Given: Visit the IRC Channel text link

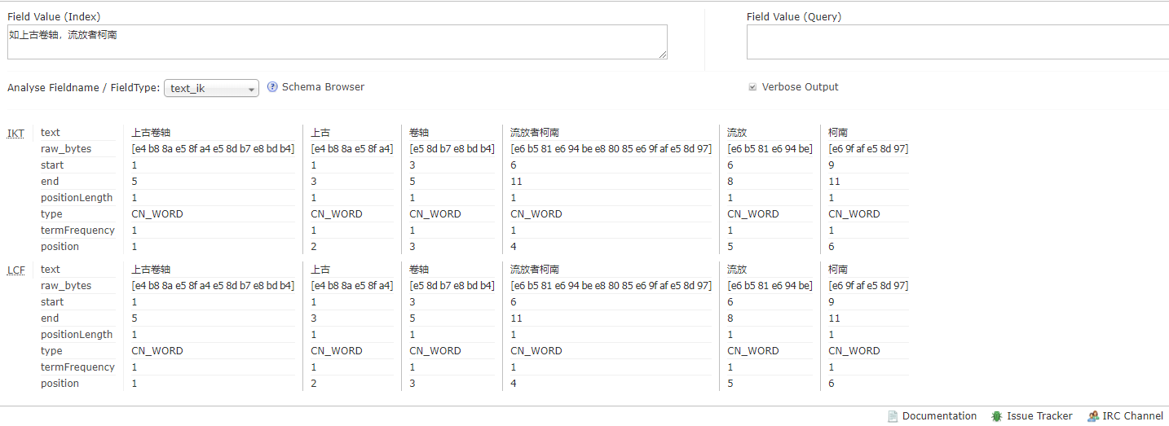Looking at the screenshot, I should click(1132, 416).
